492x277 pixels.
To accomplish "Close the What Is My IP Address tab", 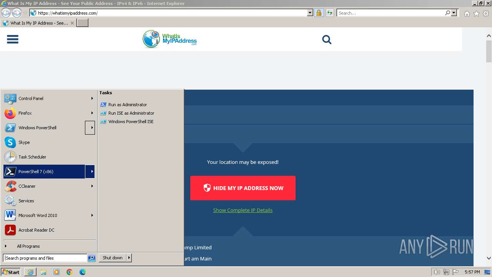I will pyautogui.click(x=72, y=23).
